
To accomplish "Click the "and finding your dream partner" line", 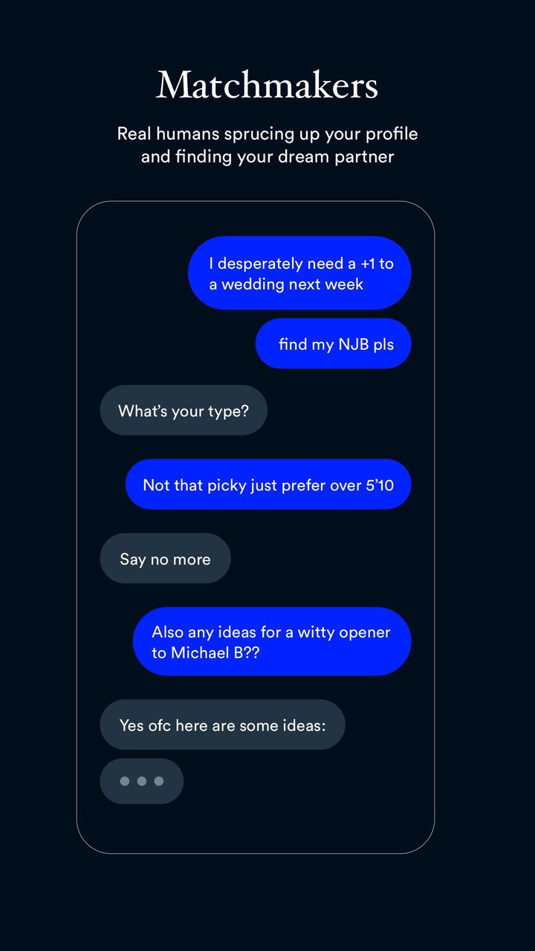I will point(267,157).
